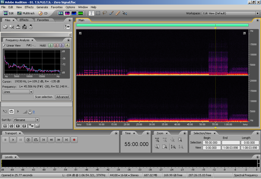Image resolution: width=261 pixels, height=179 pixels.
Task: Click the Fast Forward transport button
Action: point(59,140)
